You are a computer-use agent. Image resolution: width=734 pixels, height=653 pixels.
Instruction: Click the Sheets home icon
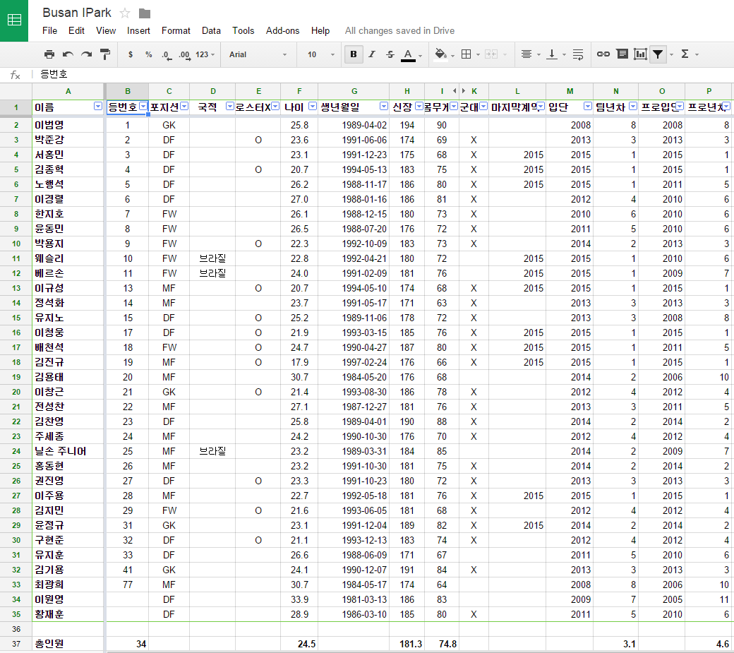[14, 20]
